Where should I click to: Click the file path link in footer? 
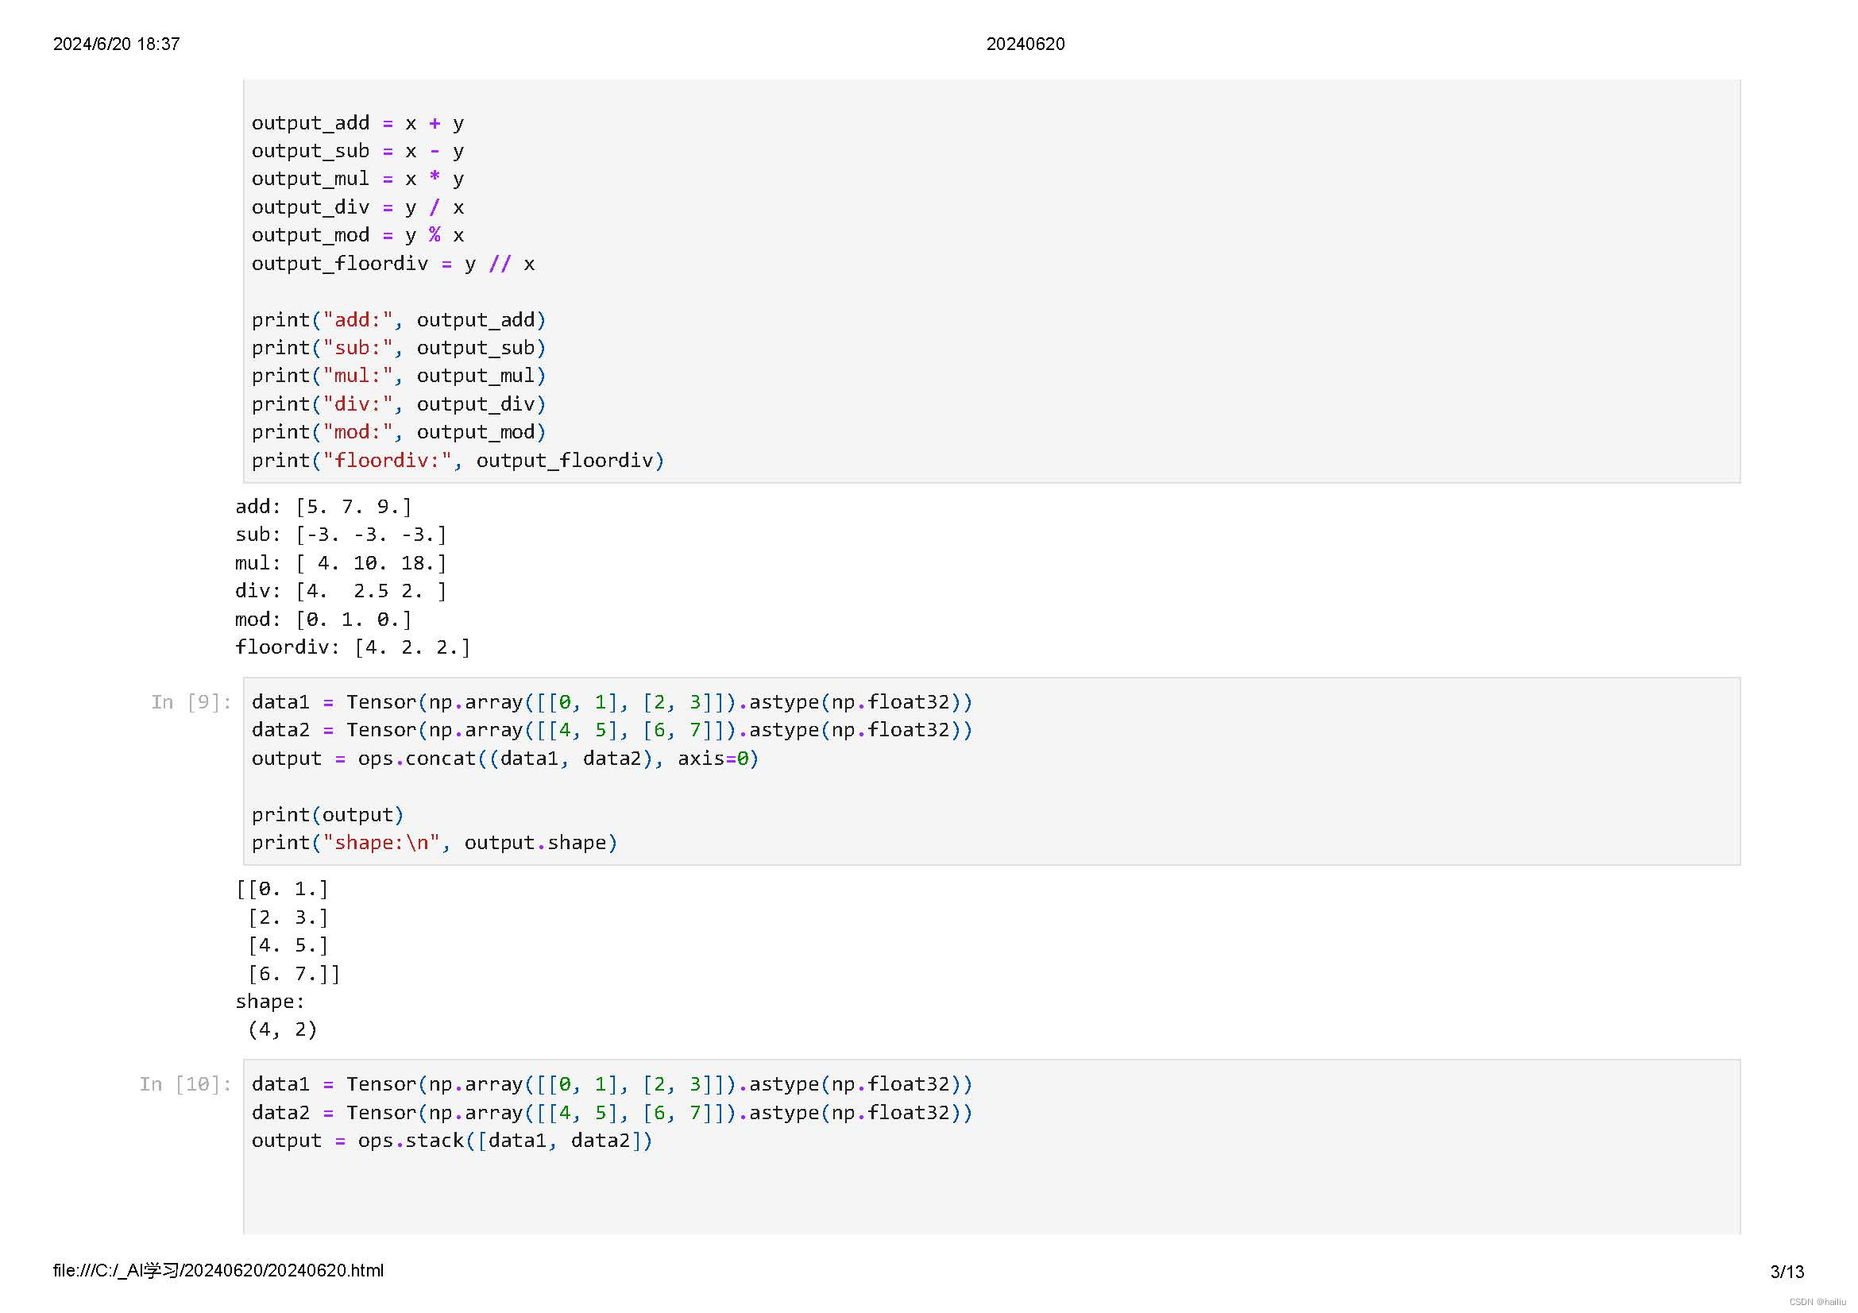coord(218,1270)
